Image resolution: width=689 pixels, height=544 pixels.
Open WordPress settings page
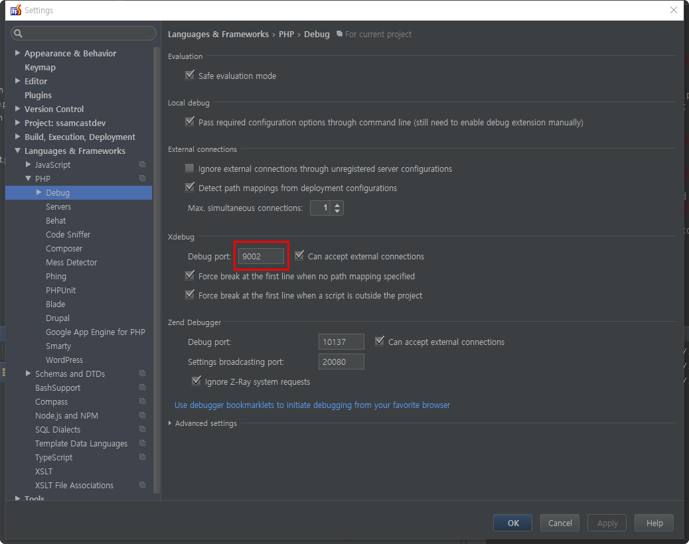point(64,360)
